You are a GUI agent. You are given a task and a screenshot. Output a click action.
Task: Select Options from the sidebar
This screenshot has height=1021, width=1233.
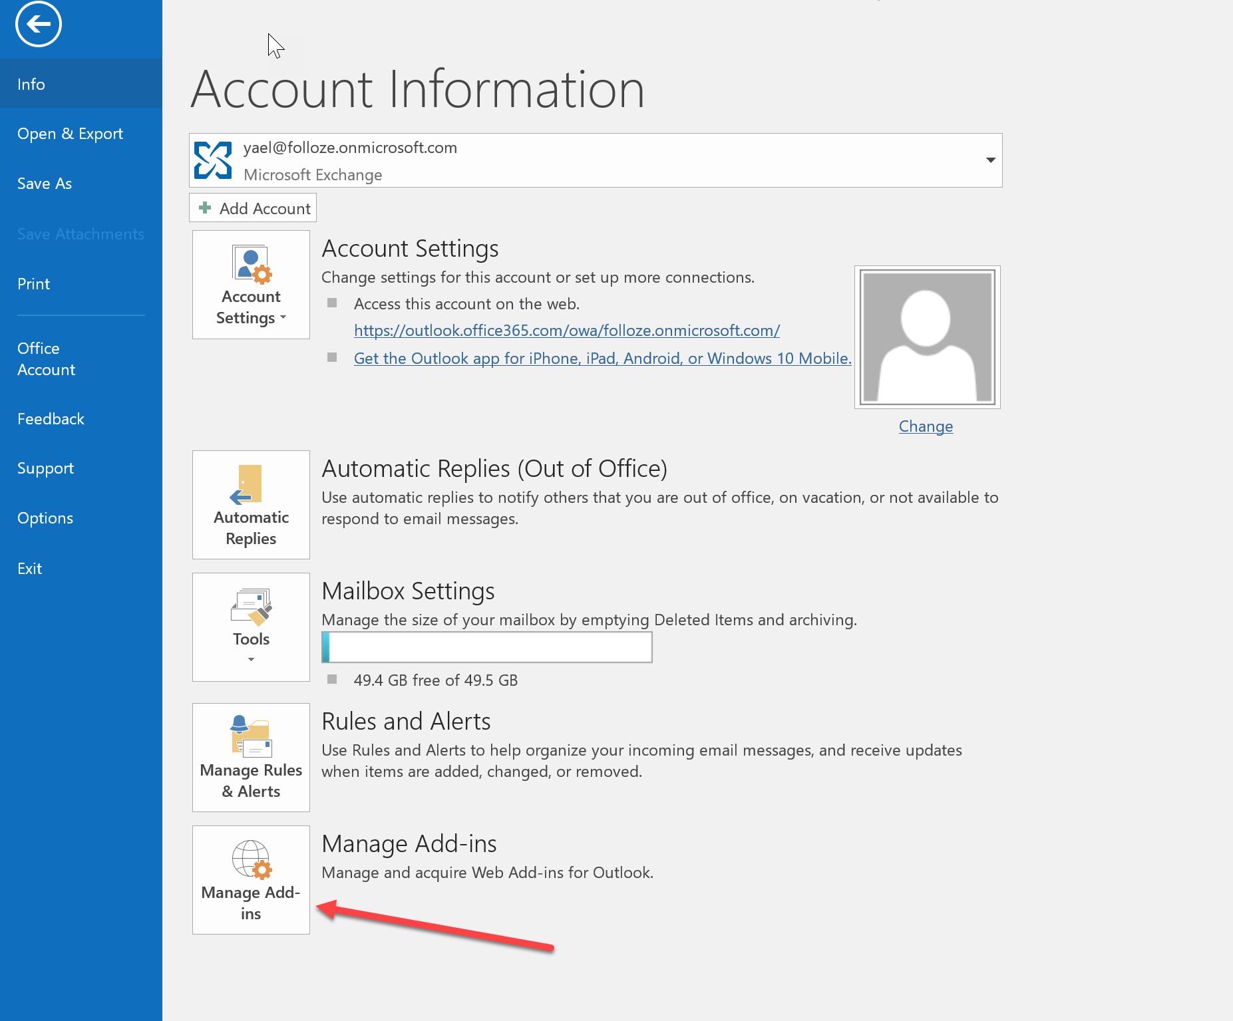pos(45,517)
